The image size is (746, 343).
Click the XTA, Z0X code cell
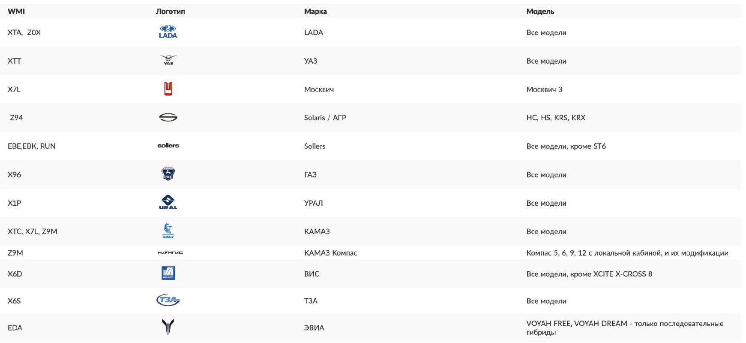[24, 33]
